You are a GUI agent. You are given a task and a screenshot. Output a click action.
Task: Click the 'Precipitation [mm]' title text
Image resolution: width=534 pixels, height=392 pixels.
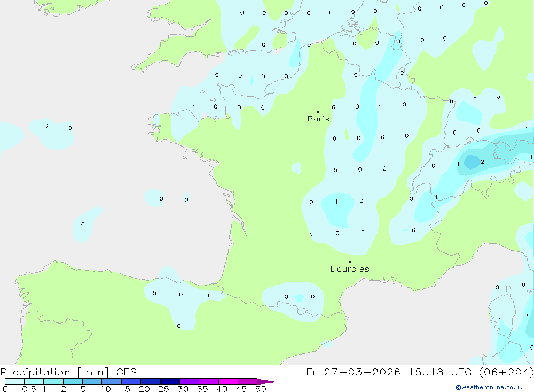55,372
